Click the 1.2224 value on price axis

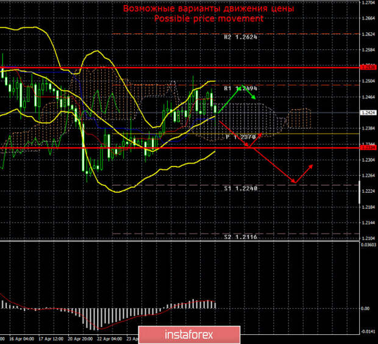pyautogui.click(x=368, y=192)
